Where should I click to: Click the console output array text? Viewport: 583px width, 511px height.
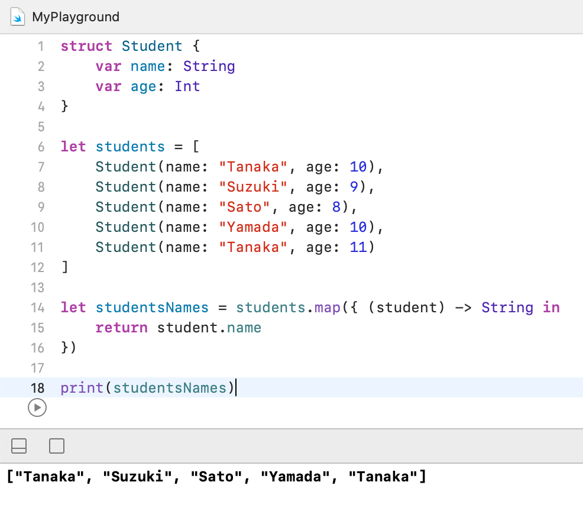click(216, 477)
